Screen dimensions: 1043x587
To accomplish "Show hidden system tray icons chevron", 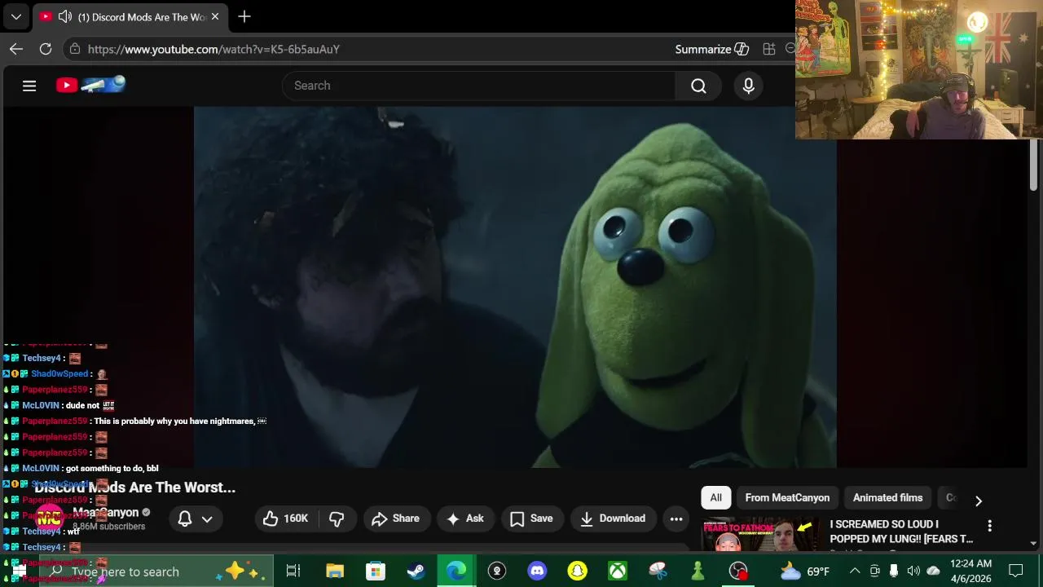I will click(855, 572).
